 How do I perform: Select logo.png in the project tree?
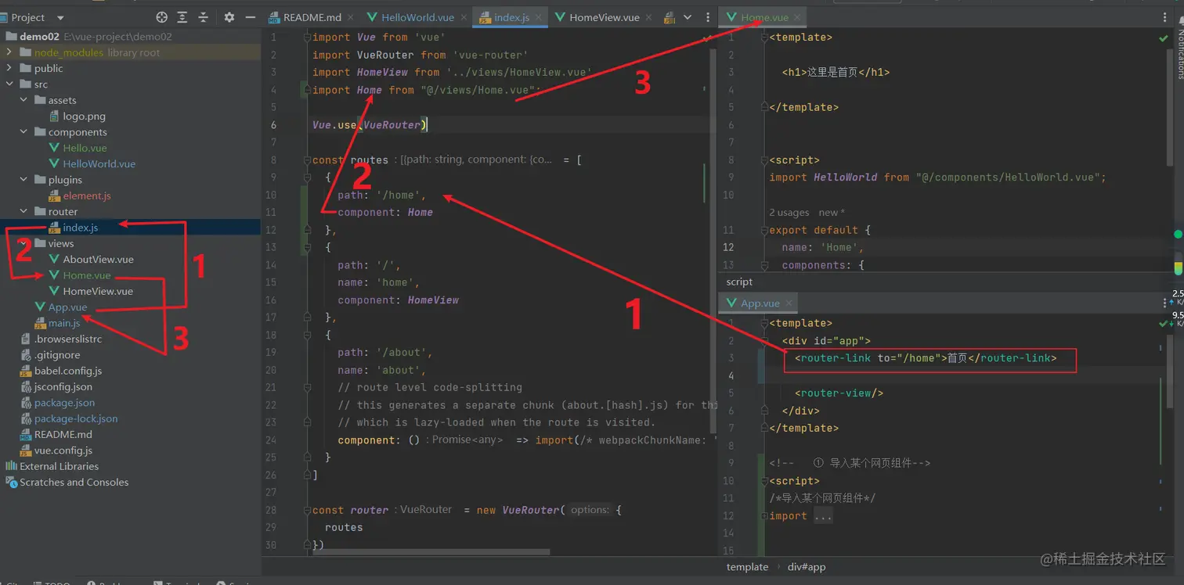[84, 116]
